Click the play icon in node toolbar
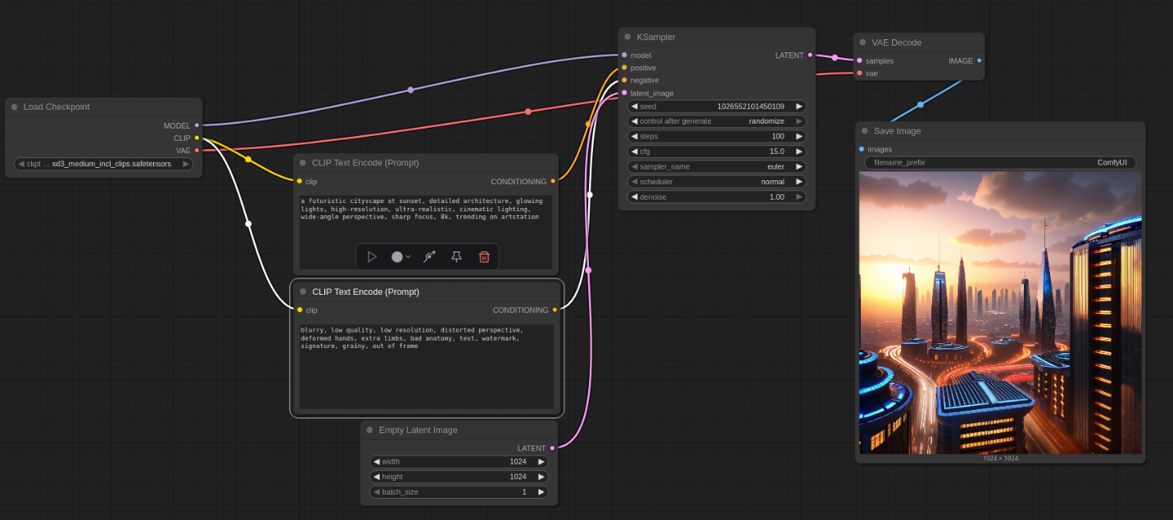The image size is (1173, 520). coord(372,257)
